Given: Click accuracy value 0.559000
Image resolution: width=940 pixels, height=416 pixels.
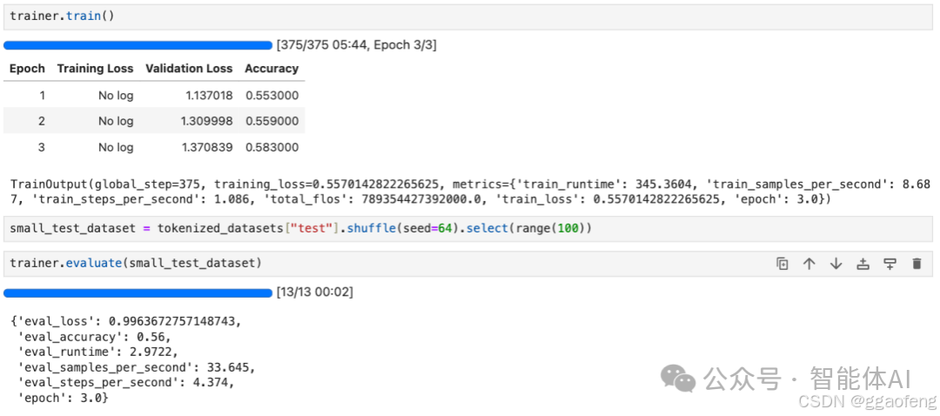Looking at the screenshot, I should tap(272, 121).
